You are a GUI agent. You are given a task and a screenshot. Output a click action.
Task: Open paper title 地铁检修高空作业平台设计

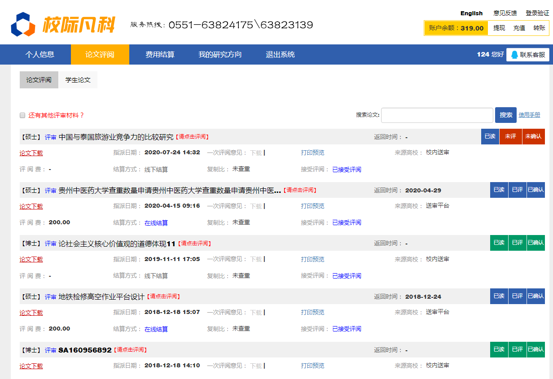point(101,296)
